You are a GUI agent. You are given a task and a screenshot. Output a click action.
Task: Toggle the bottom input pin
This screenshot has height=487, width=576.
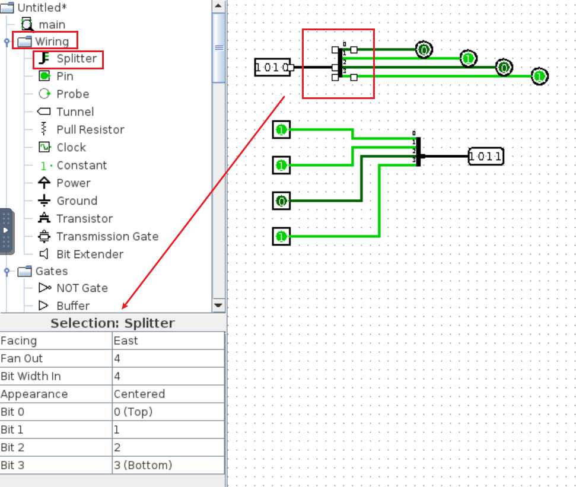coord(282,237)
